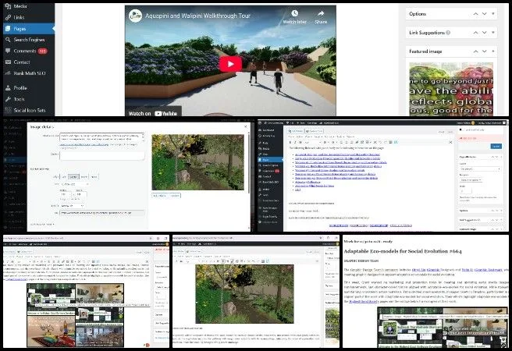This screenshot has height=351, width=512.
Task: Collapse the Link Suggestions panel
Action: 493,34
